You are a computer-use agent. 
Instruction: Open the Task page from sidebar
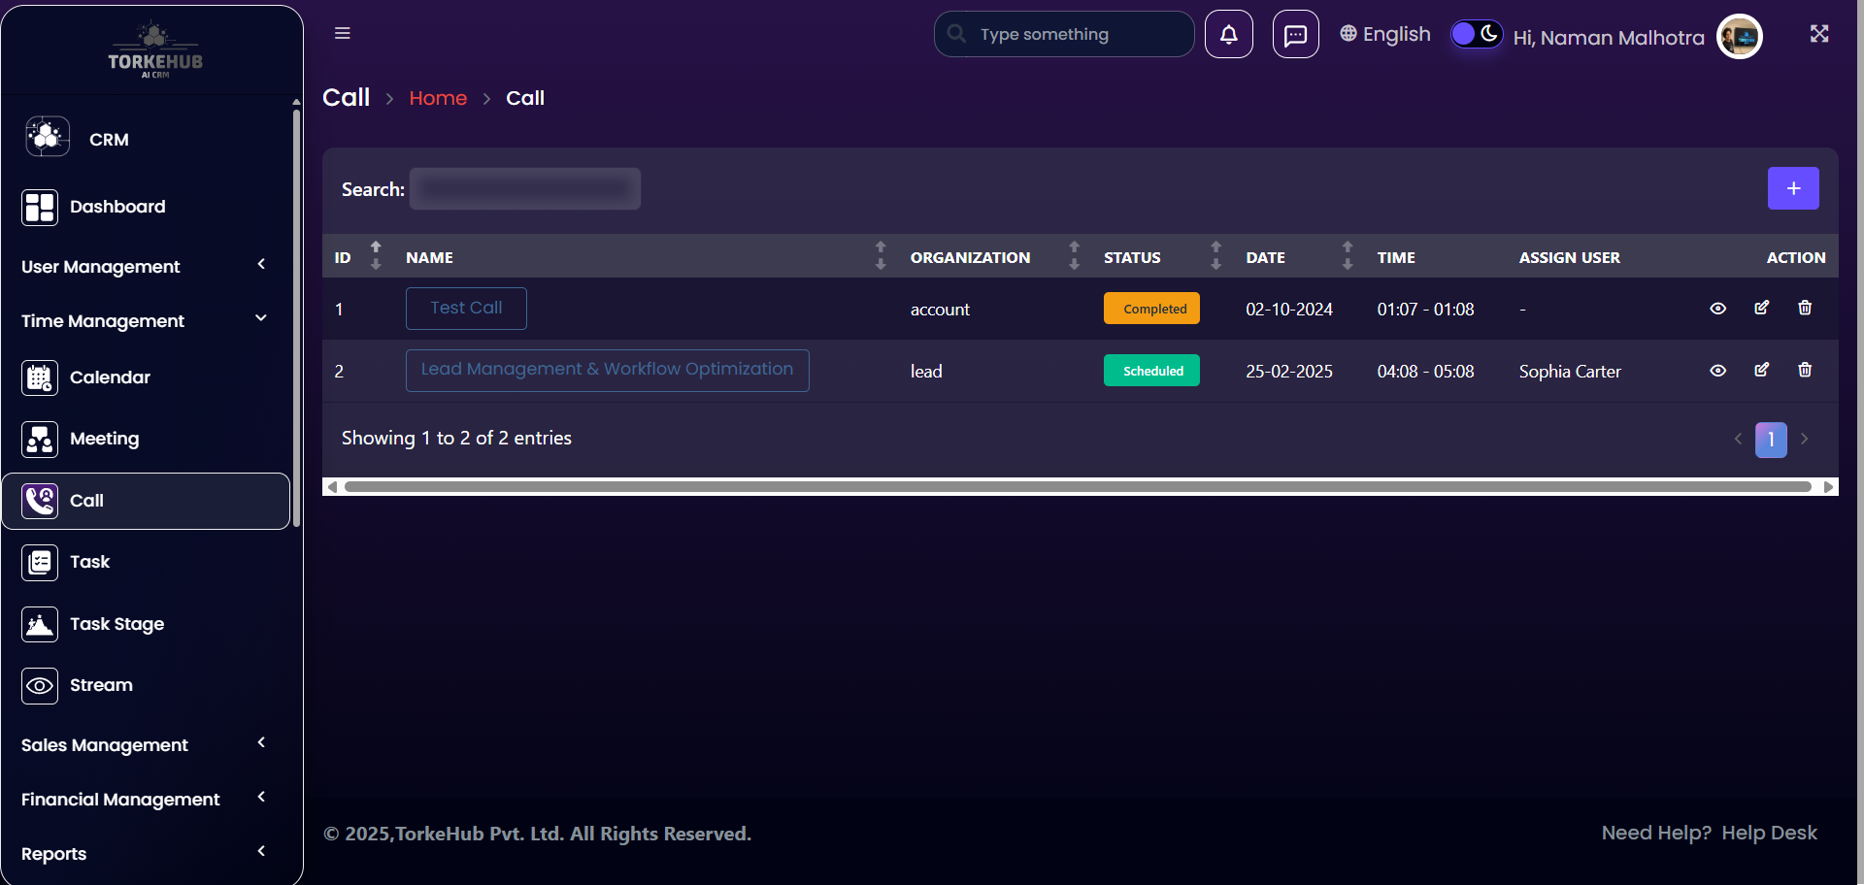(89, 562)
